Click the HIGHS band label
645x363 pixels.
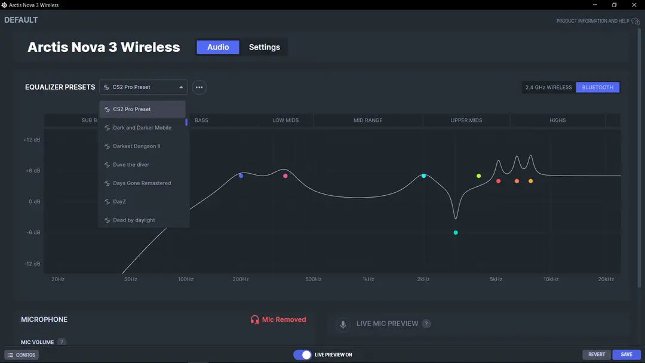557,120
